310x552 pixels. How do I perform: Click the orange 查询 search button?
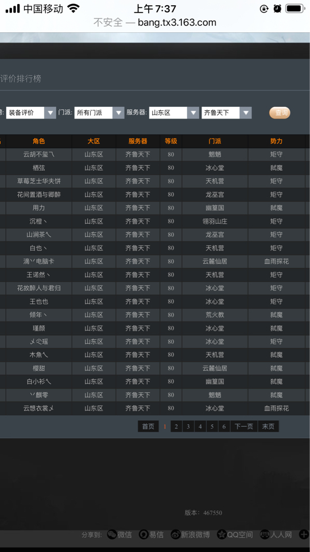coord(280,113)
